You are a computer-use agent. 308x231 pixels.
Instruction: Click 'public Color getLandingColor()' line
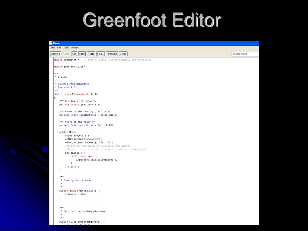(82, 222)
